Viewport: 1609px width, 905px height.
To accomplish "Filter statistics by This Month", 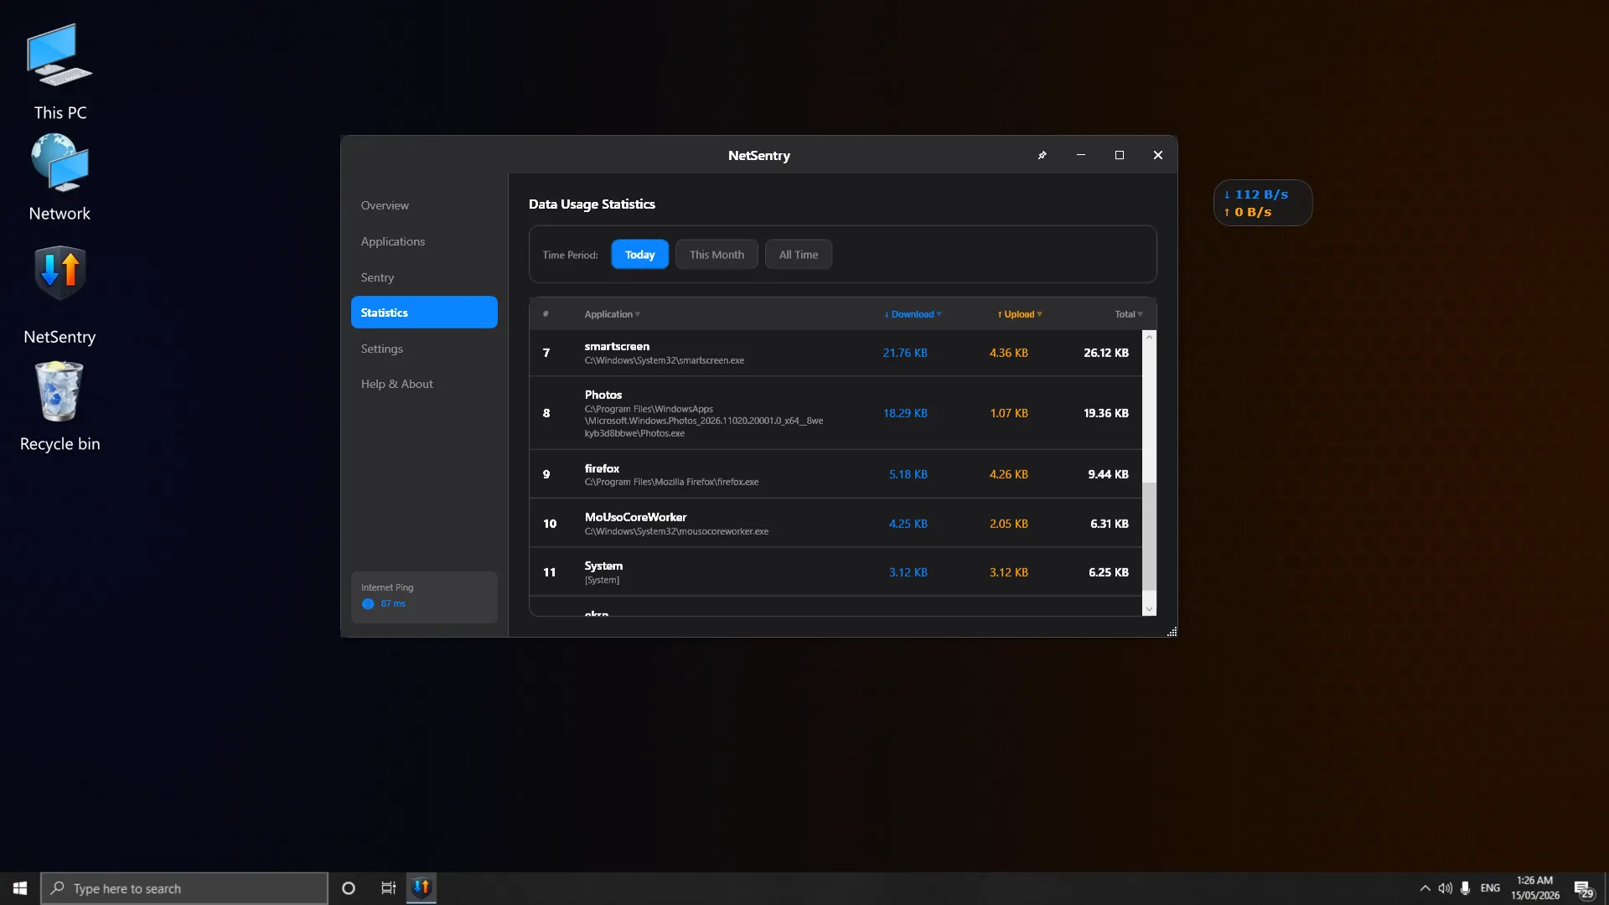I will pos(717,255).
